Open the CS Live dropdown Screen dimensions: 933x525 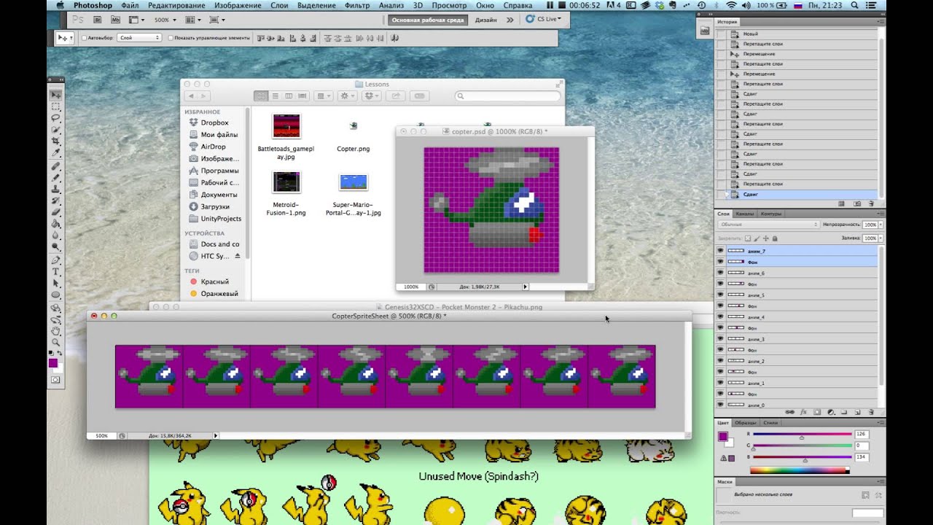pyautogui.click(x=544, y=20)
